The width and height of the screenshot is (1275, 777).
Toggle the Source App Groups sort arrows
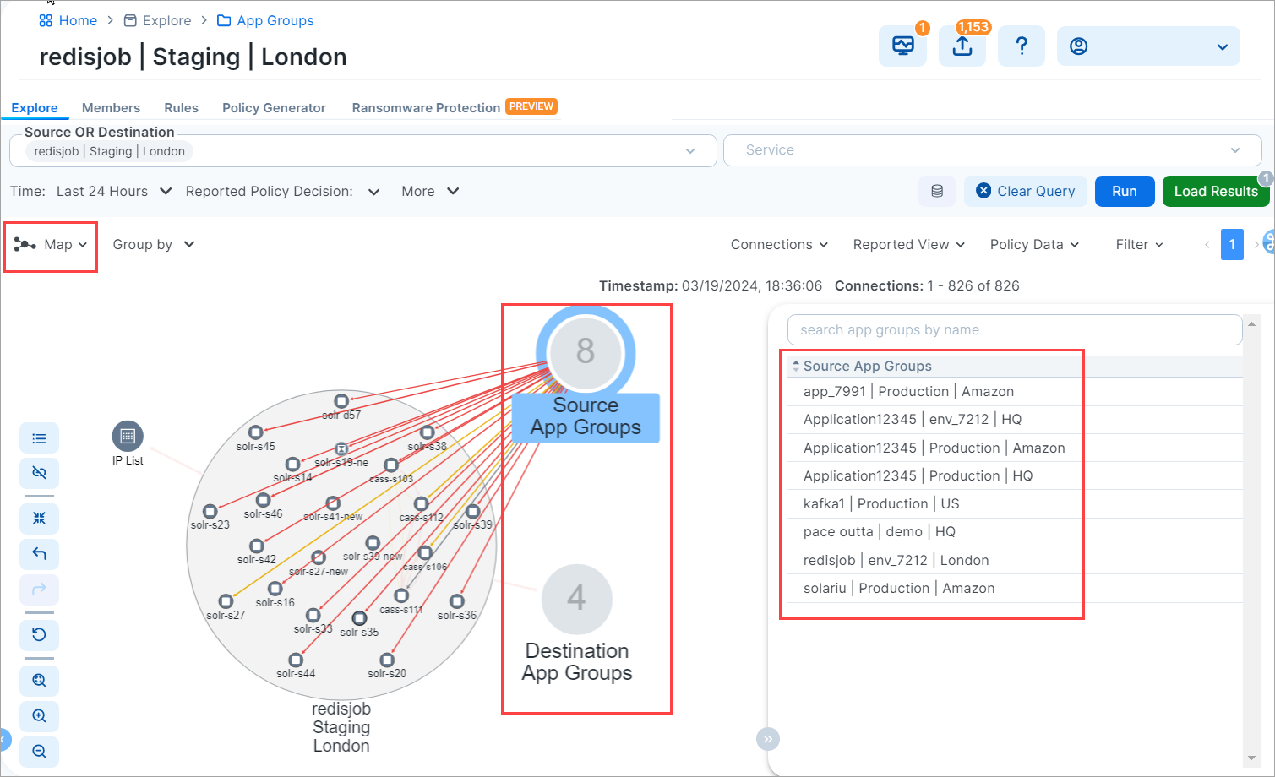tap(795, 367)
